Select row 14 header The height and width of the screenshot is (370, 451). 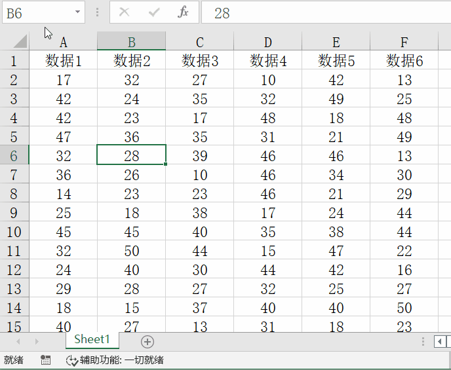(x=14, y=307)
